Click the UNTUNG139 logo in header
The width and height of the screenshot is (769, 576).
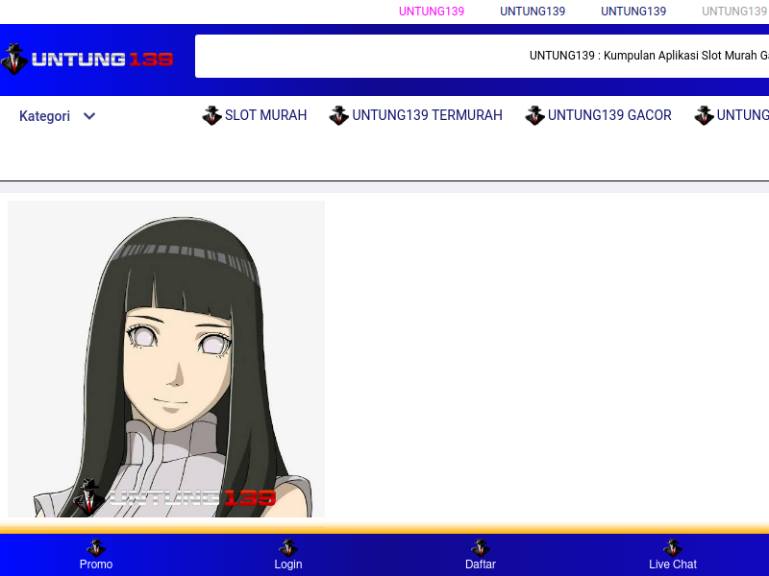pyautogui.click(x=87, y=60)
